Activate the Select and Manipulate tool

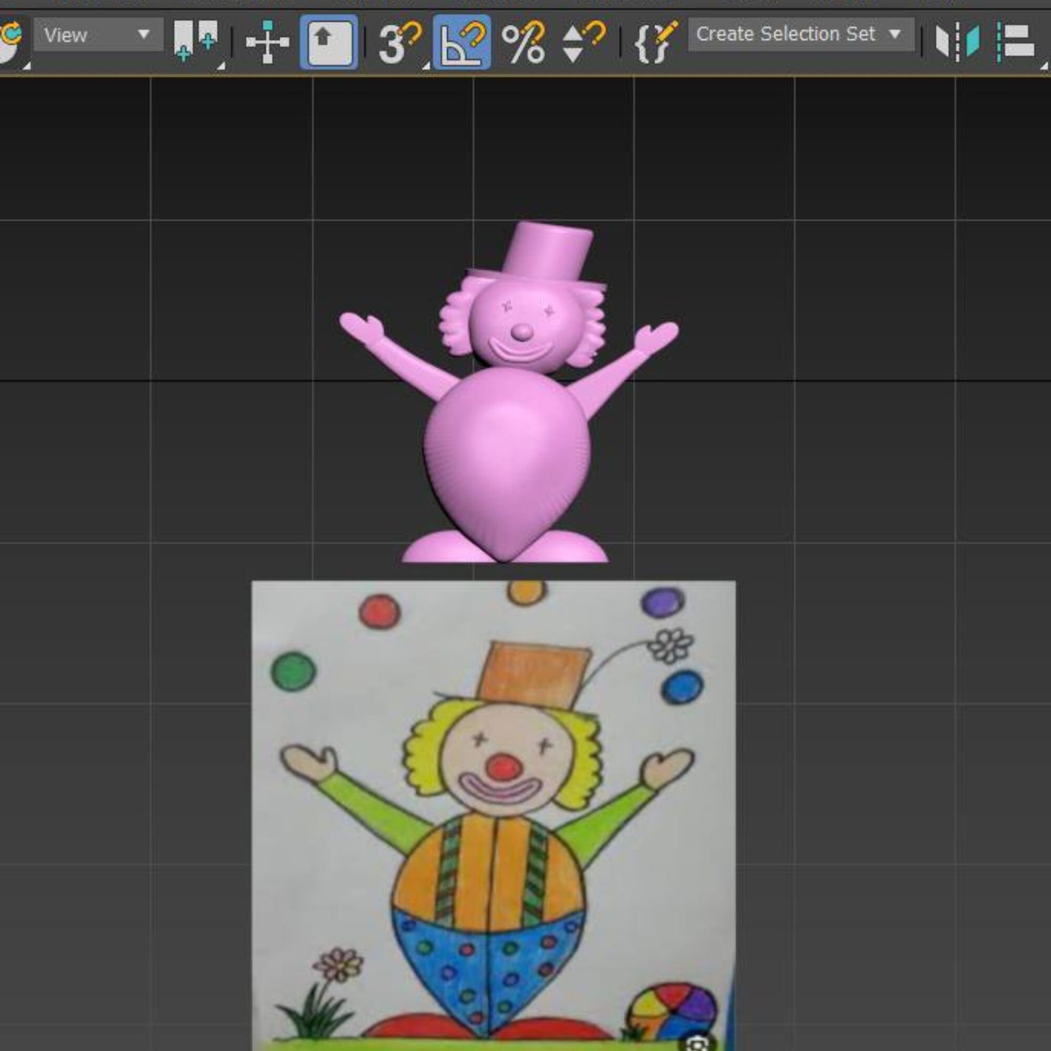pyautogui.click(x=267, y=42)
